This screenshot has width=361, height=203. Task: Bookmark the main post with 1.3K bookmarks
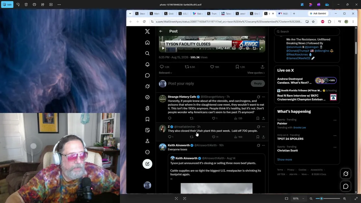pos(240,67)
